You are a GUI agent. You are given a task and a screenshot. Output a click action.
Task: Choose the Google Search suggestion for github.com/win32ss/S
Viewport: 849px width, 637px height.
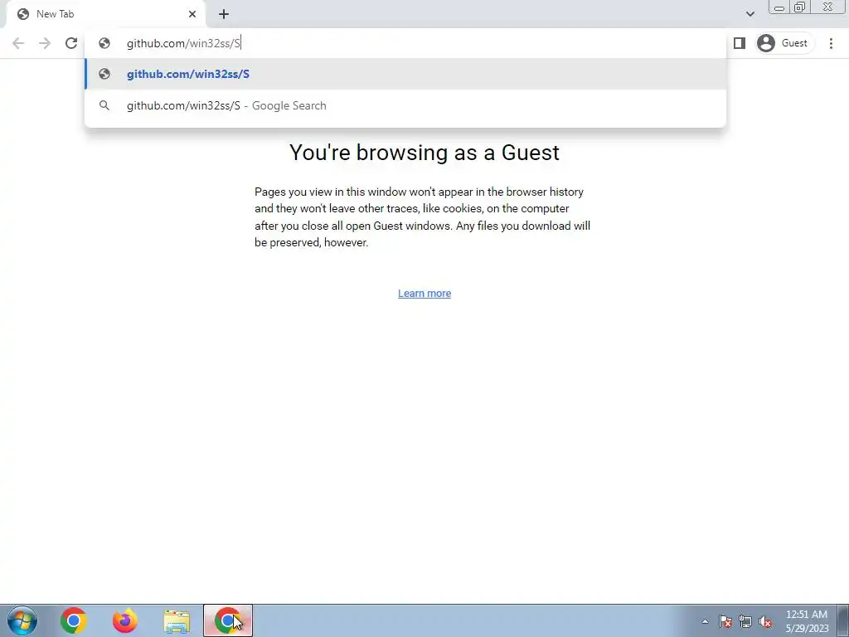(405, 105)
